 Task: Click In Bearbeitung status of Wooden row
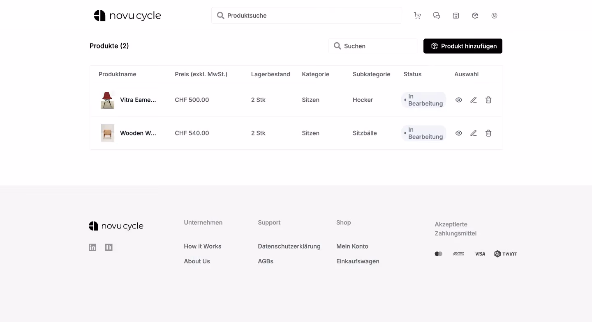coord(423,133)
